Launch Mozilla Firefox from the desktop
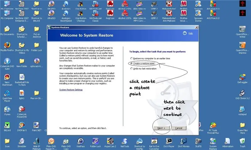This screenshot has width=251, height=150. [x=7, y=45]
